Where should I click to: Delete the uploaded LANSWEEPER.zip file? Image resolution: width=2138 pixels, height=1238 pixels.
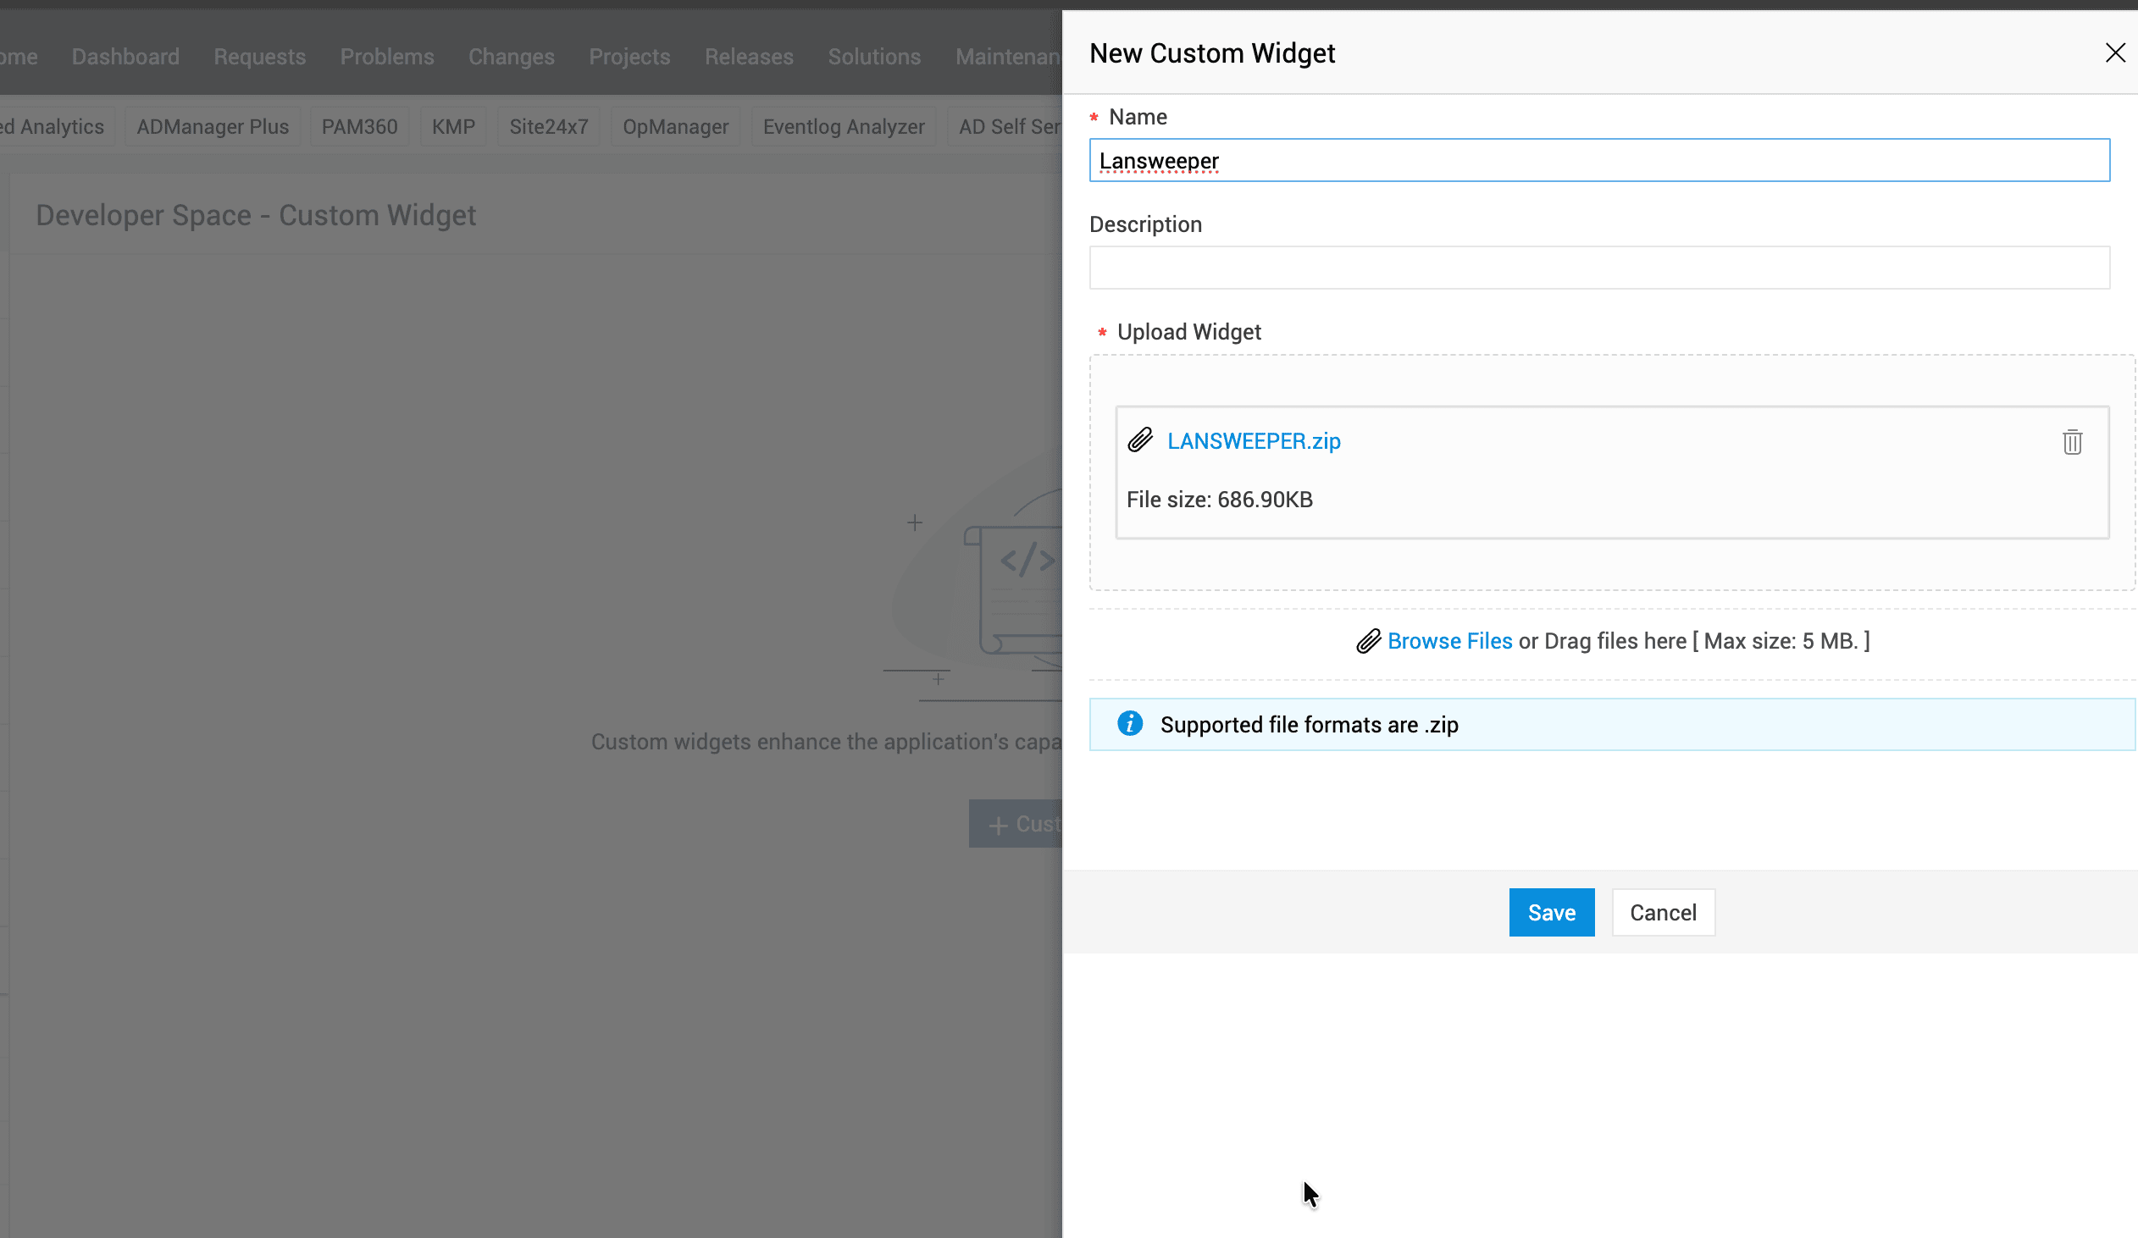click(2072, 442)
